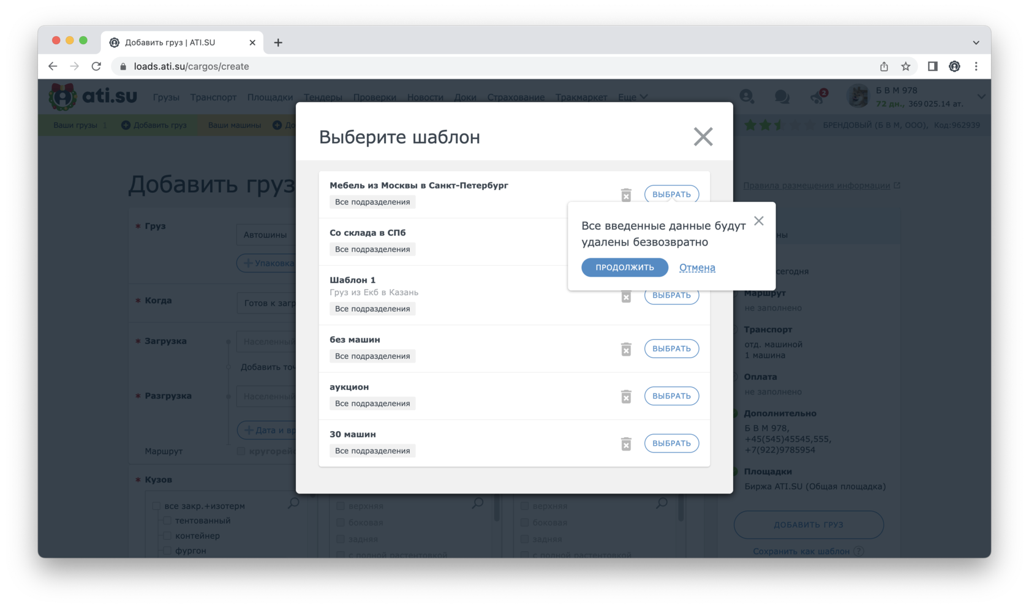
Task: Select the без машин template
Action: pos(671,348)
